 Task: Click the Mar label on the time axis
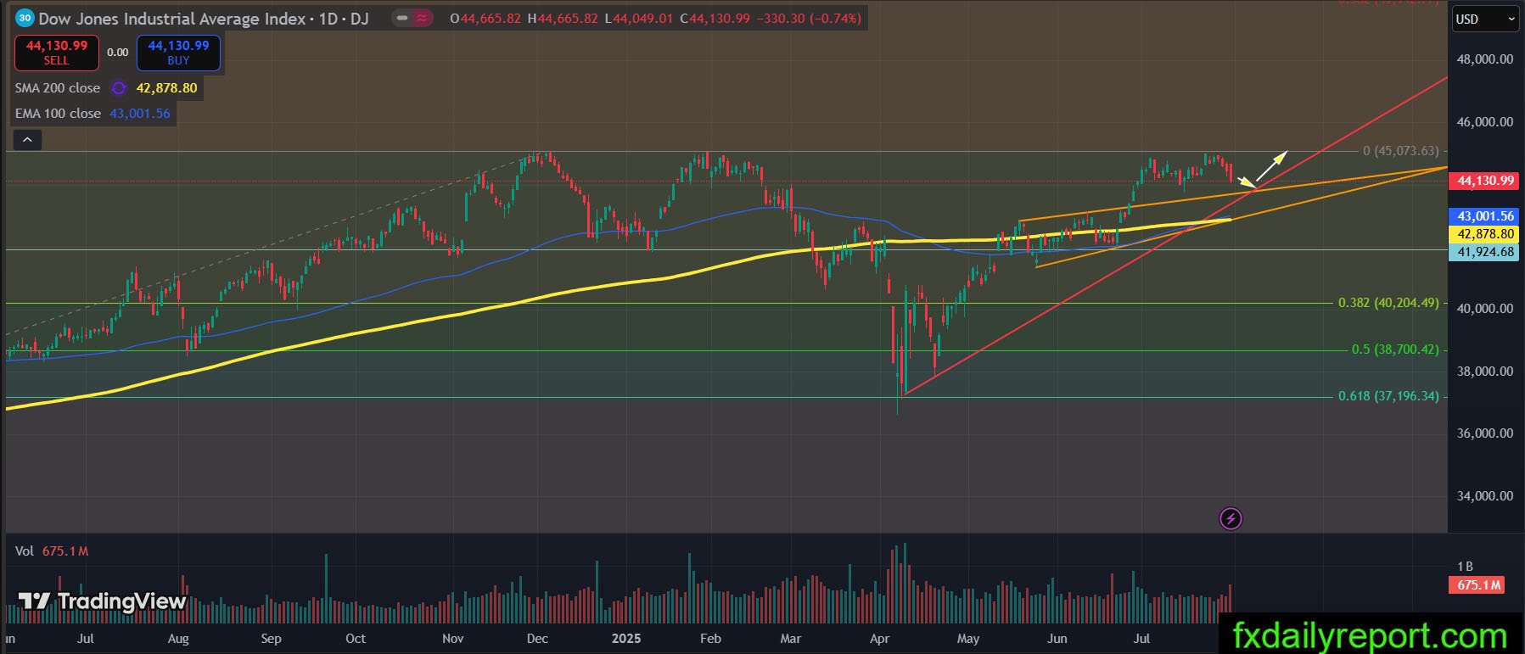coord(790,639)
